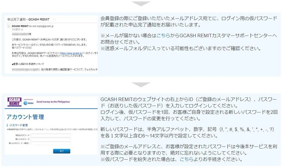Screen dimensions: 282x168
Task: Select the 新しいパスワード（確認） input field
Action: (51, 143)
